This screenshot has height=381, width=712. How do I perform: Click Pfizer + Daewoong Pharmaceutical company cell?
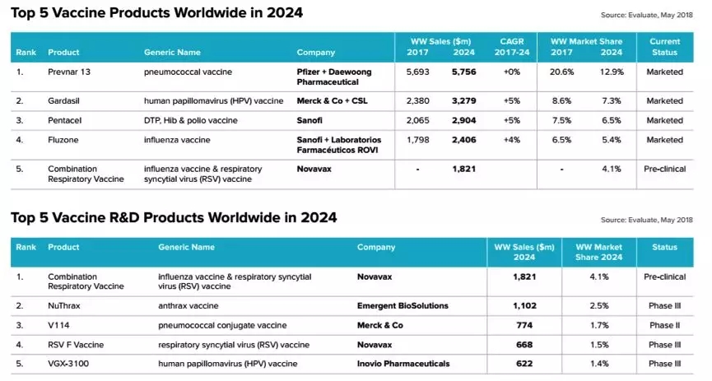[334, 77]
